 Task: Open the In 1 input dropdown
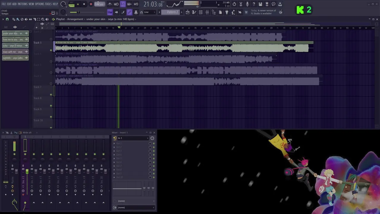132,138
